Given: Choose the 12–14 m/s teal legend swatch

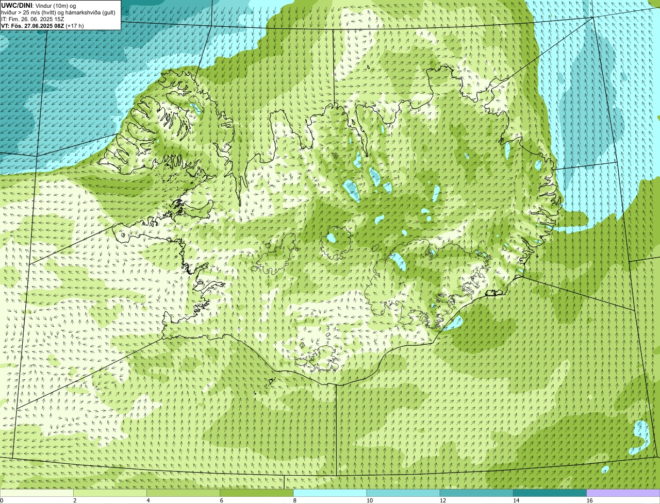Looking at the screenshot, I should (476, 493).
